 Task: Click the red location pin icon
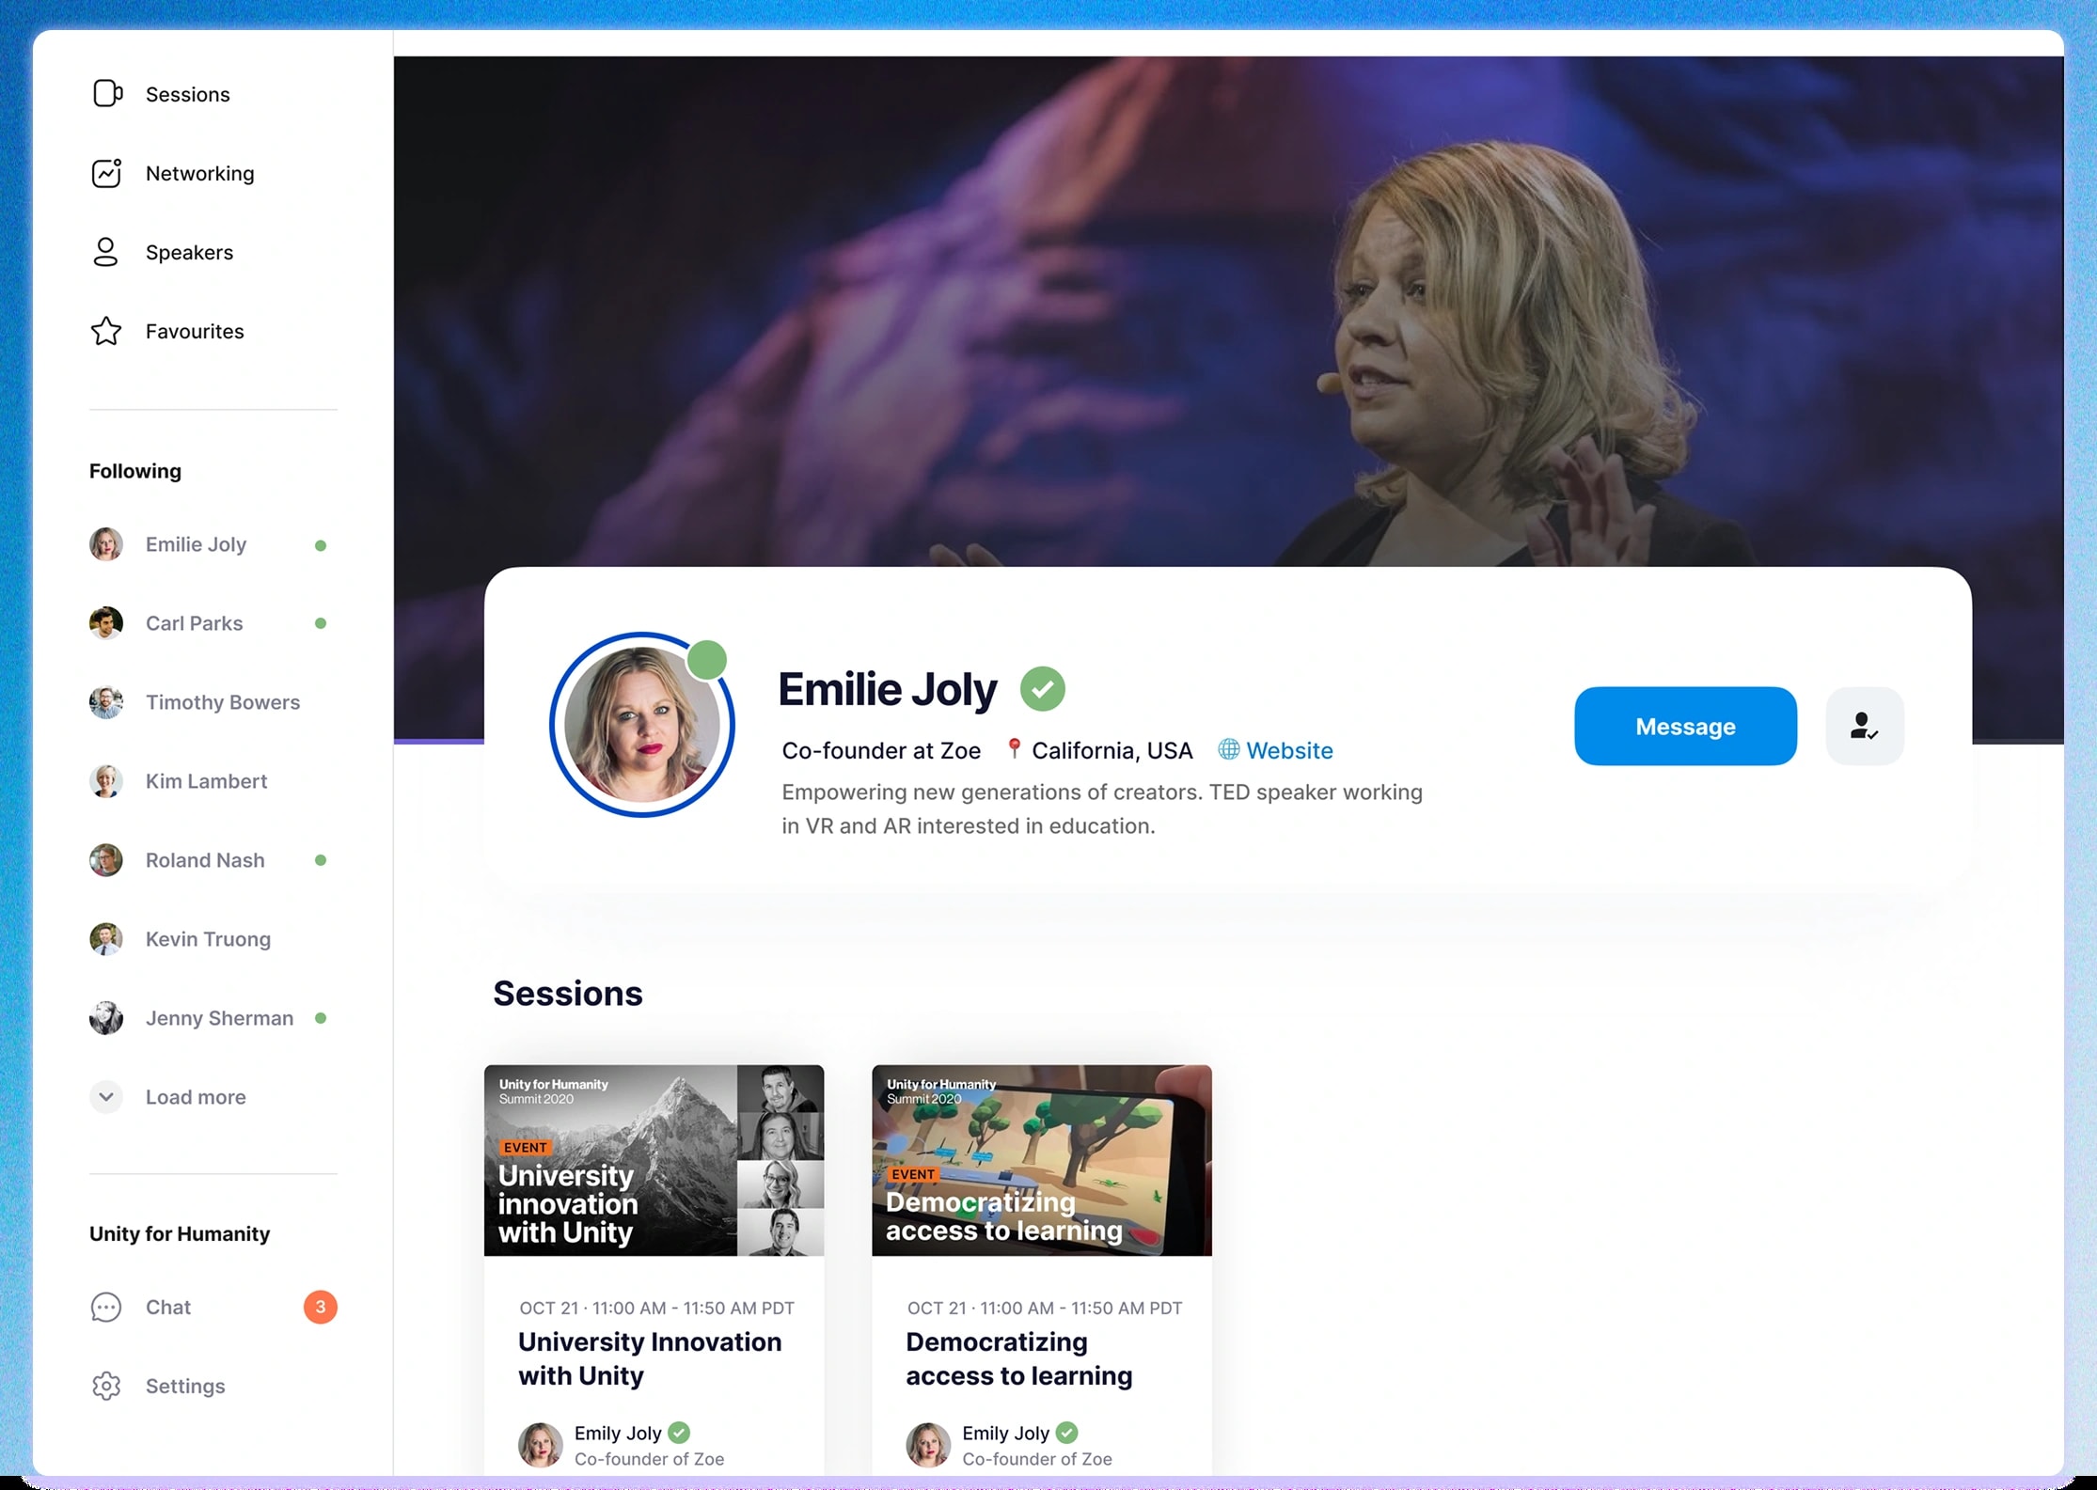(1014, 748)
